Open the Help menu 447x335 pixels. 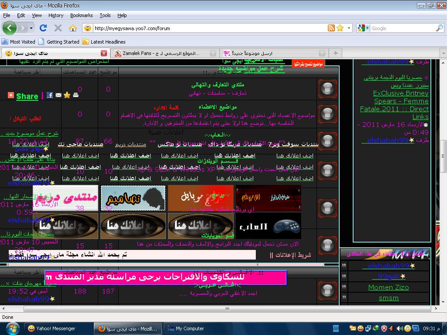click(122, 15)
